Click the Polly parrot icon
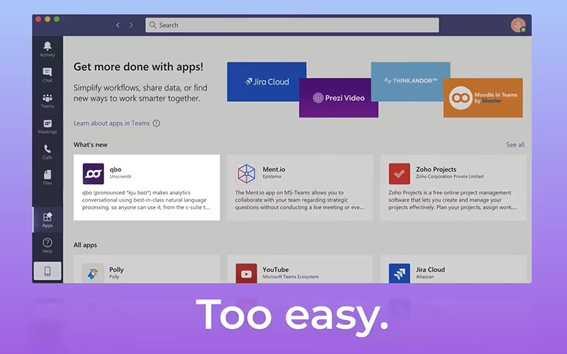The image size is (567, 354). (x=93, y=273)
